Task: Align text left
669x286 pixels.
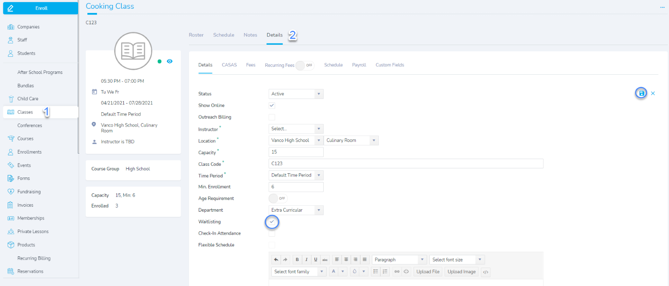Action: 337,260
